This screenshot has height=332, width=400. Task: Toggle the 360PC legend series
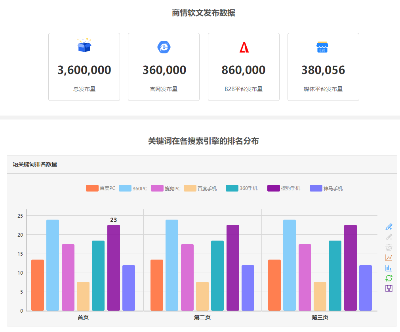[x=133, y=188]
